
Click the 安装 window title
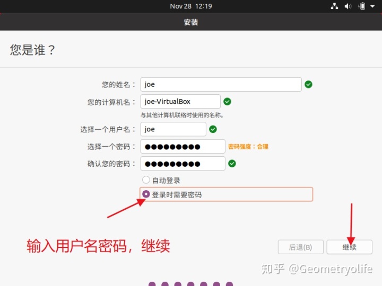(191, 22)
